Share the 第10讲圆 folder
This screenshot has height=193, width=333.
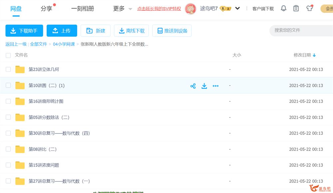193,86
